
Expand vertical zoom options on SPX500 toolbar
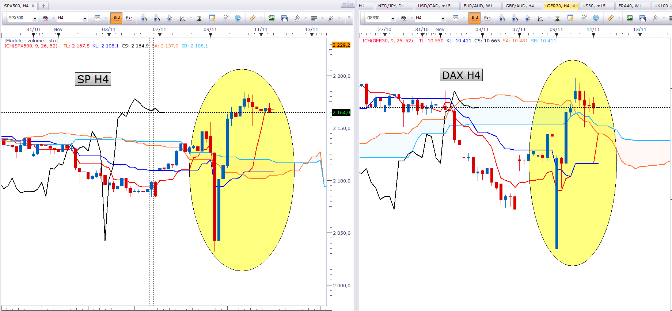191,18
